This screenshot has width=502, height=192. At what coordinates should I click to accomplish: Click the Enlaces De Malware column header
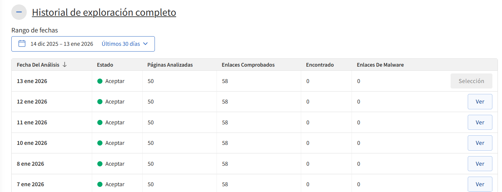[x=380, y=65]
